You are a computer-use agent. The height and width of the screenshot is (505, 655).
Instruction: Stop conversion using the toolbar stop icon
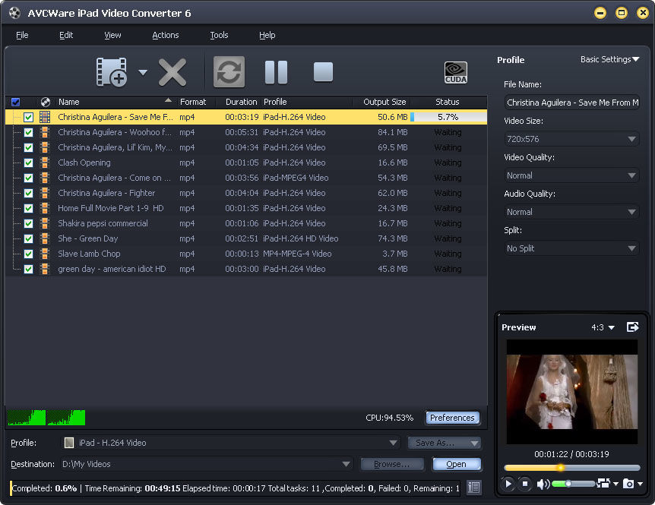[x=323, y=72]
